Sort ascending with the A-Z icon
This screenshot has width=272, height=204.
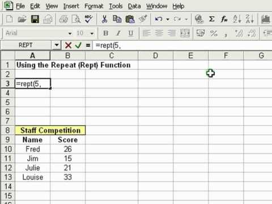click(237, 19)
